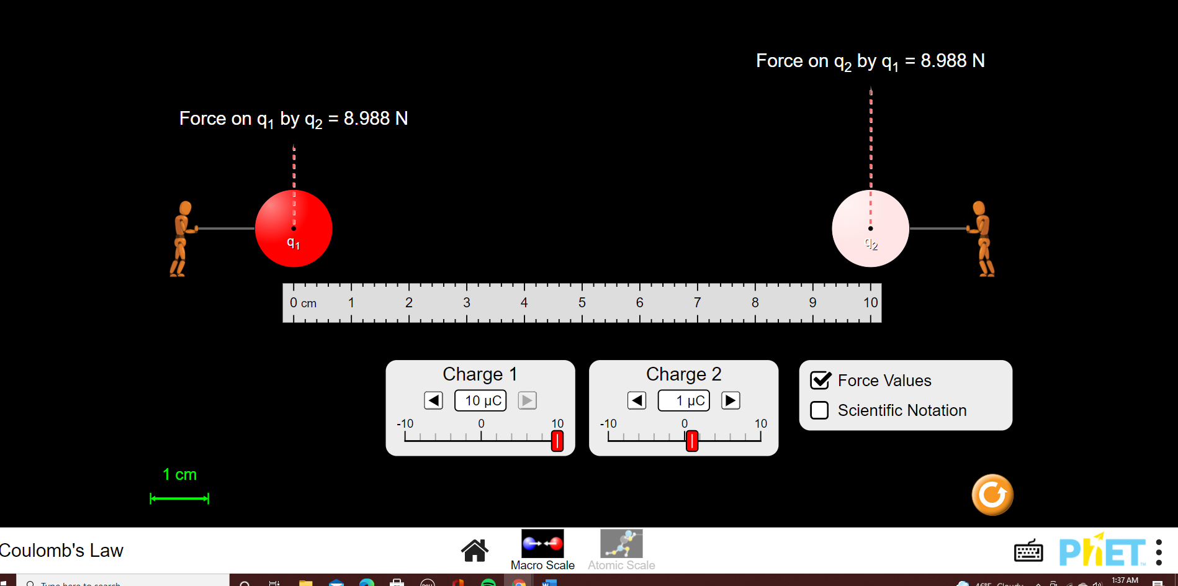Image resolution: width=1178 pixels, height=586 pixels.
Task: Click the orange reset all button
Action: 991,495
